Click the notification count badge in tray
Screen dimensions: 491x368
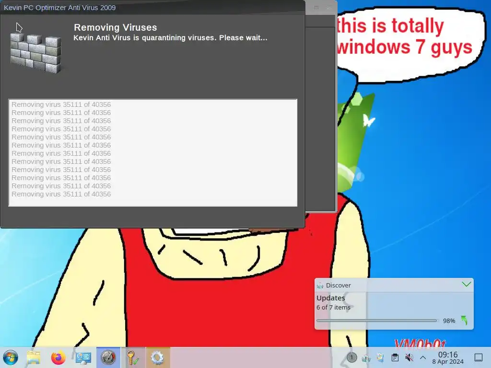pyautogui.click(x=351, y=357)
